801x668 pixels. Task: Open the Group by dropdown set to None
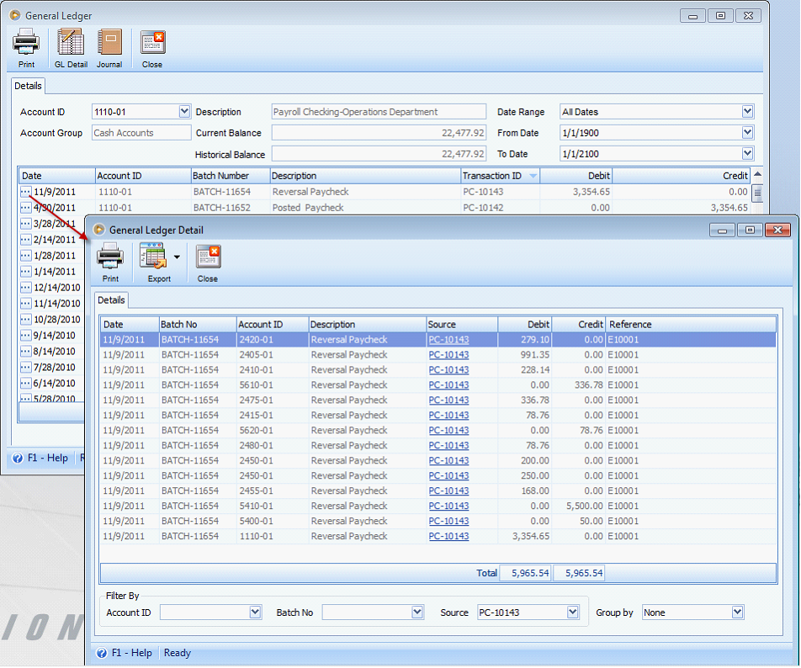(738, 612)
